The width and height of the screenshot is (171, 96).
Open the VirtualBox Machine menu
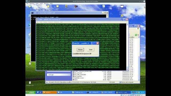(x=32, y=3)
